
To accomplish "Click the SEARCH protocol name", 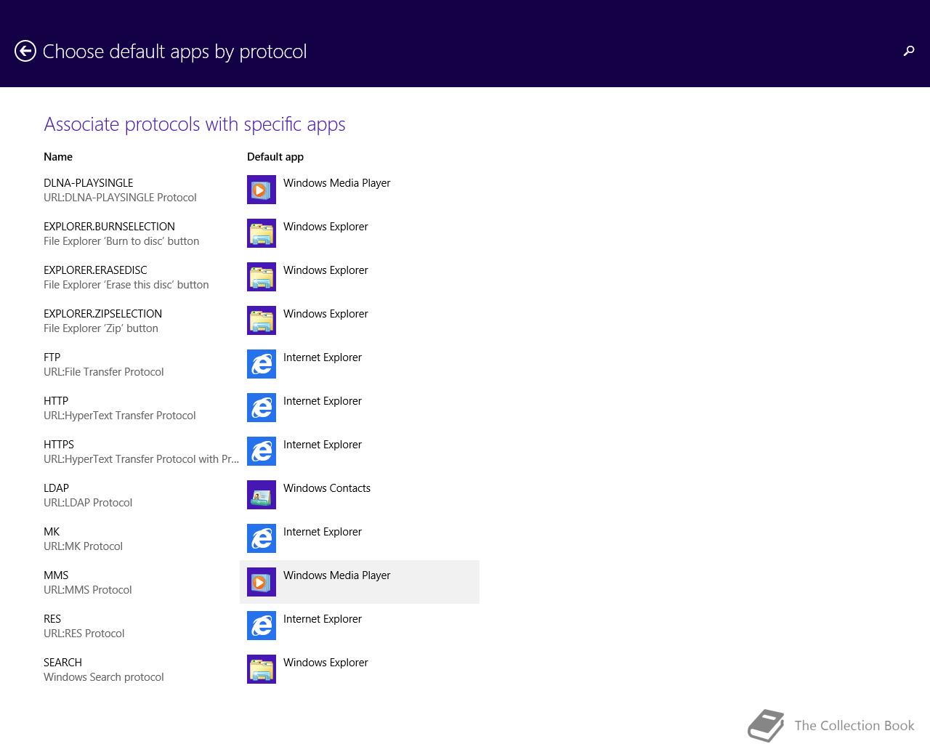I will (62, 663).
